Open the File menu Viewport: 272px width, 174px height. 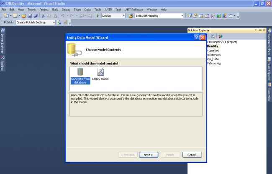[x=4, y=10]
